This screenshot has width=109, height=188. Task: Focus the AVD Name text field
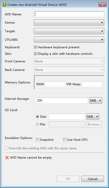coord(69,14)
